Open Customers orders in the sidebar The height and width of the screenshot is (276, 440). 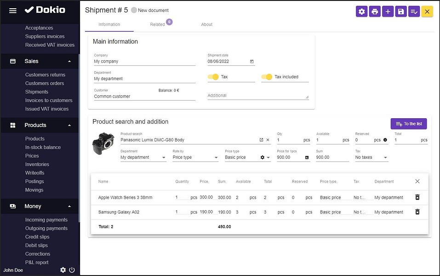click(45, 83)
